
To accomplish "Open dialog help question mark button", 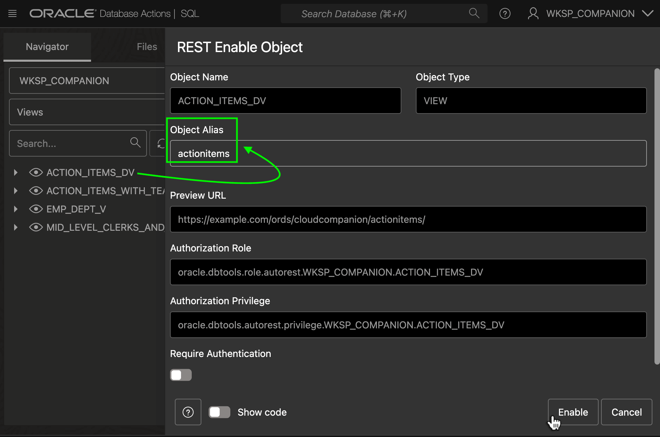I will pos(188,412).
